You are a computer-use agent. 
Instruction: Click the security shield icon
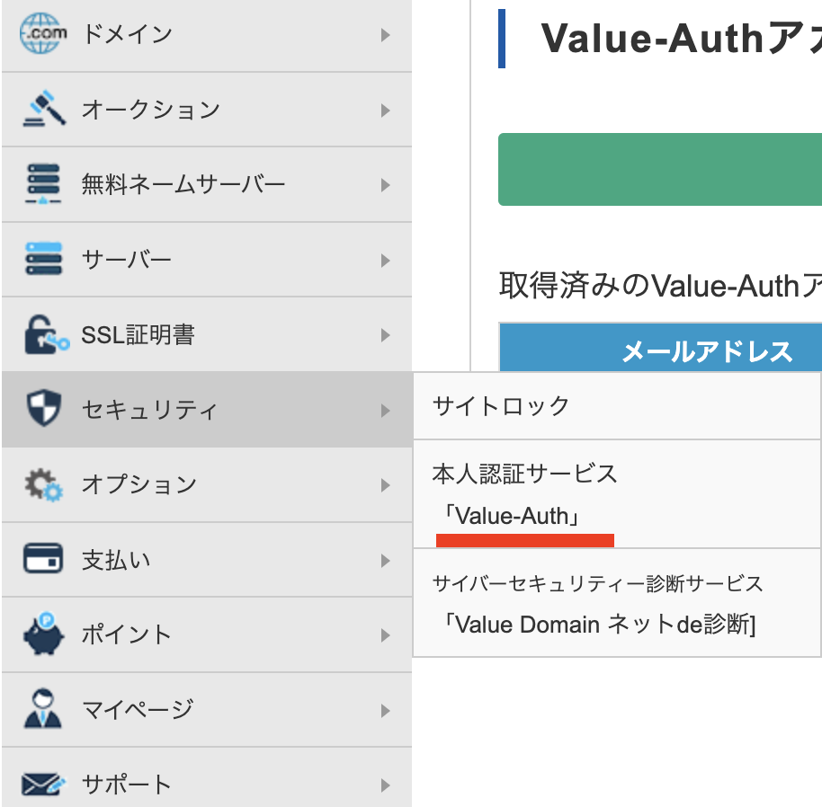(43, 410)
